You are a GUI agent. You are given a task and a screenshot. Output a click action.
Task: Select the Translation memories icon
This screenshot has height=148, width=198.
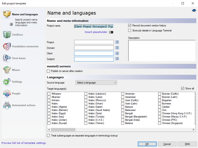(x=7, y=46)
